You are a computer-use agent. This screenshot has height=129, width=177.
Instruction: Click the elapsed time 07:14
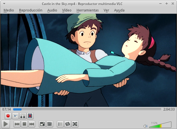click(6, 109)
